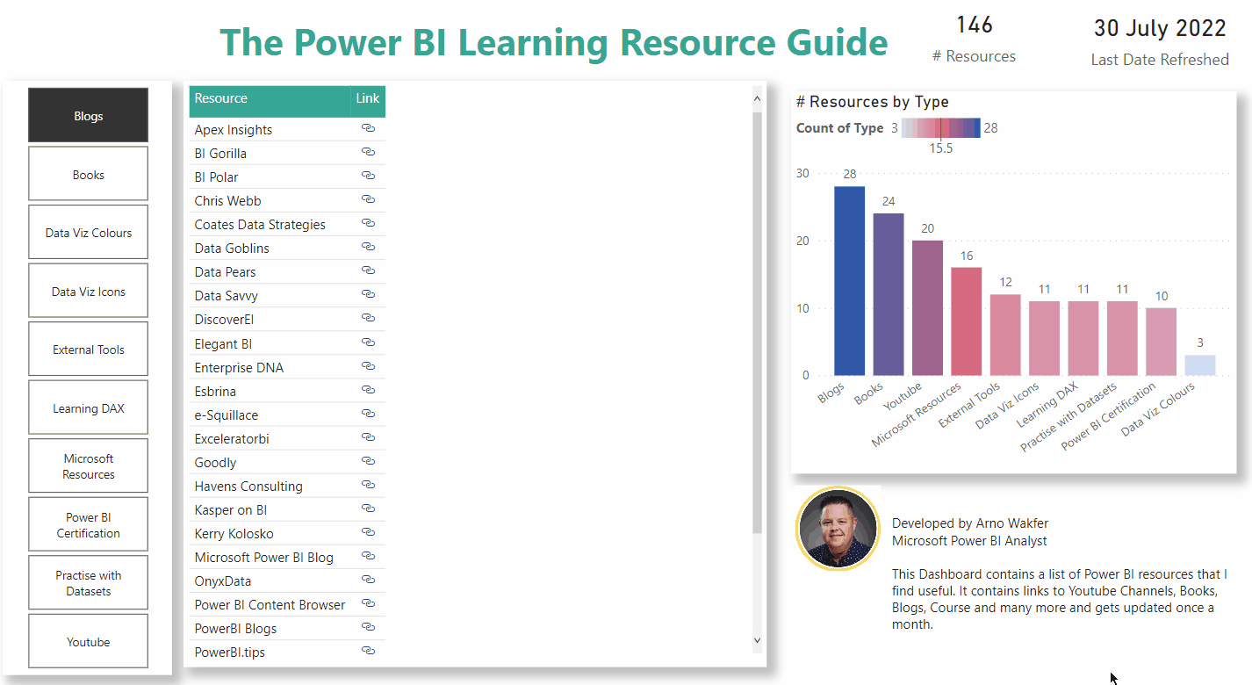Viewport: 1252px width, 685px height.
Task: Click the scroll down arrow on the table
Action: click(758, 641)
